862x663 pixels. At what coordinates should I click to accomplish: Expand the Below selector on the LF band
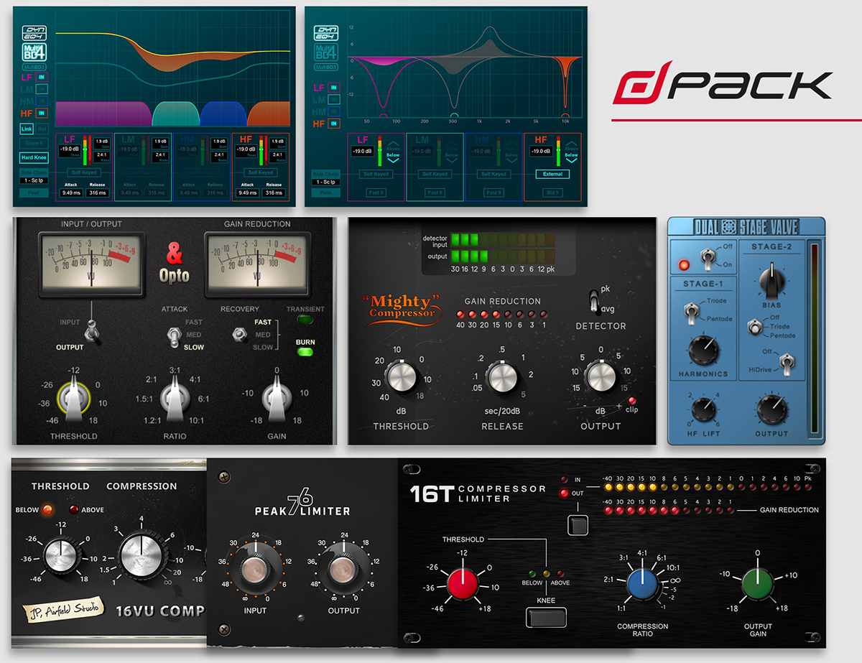(x=393, y=155)
